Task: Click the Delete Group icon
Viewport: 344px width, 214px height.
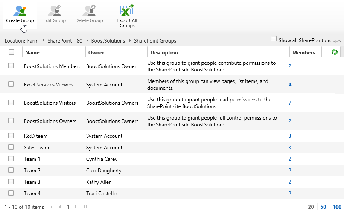Action: 89,10
